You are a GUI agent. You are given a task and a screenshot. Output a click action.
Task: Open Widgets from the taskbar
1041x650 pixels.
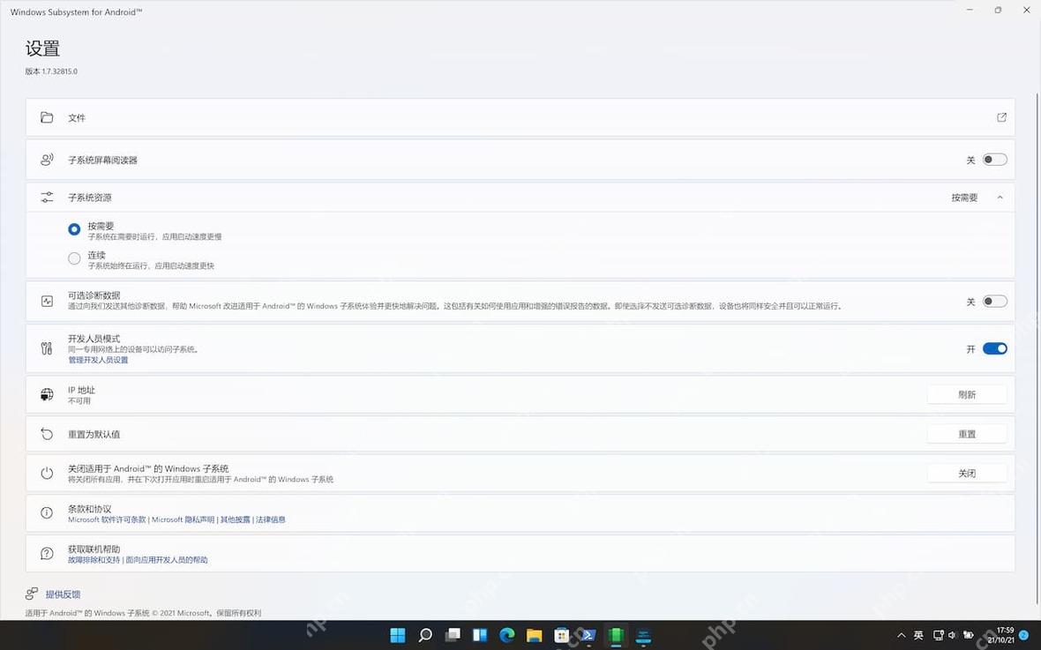click(479, 635)
